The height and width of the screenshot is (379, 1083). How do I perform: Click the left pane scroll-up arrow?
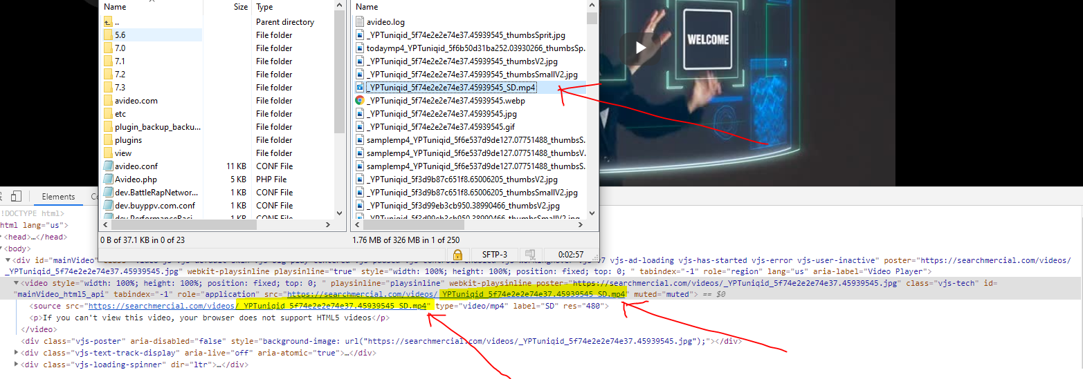(x=339, y=6)
